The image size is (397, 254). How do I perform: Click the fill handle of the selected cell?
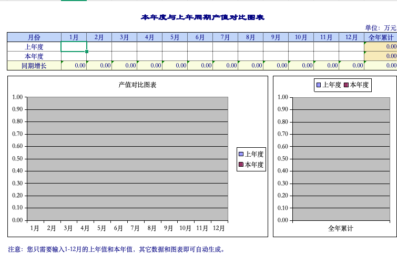[x=87, y=52]
